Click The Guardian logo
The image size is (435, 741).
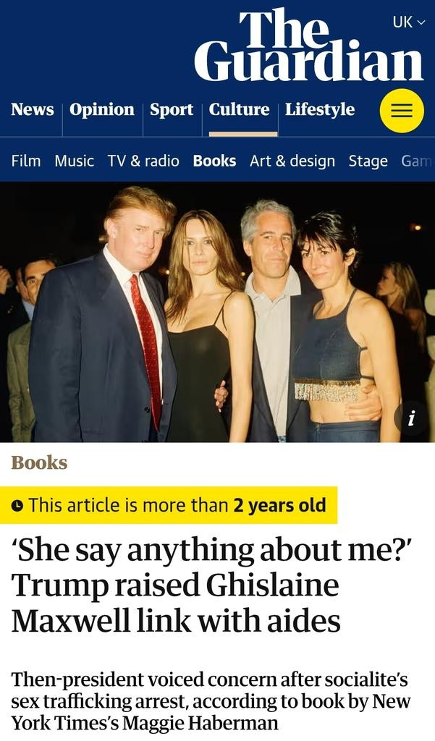pyautogui.click(x=308, y=45)
